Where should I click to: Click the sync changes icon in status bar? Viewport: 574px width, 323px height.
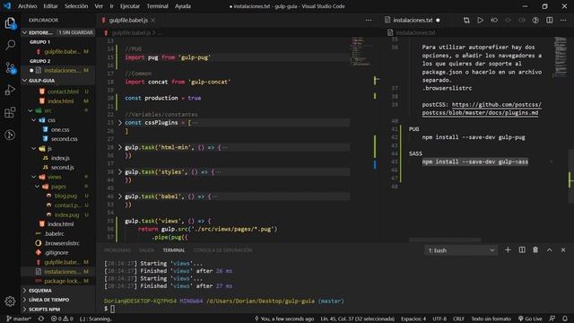(x=41, y=319)
